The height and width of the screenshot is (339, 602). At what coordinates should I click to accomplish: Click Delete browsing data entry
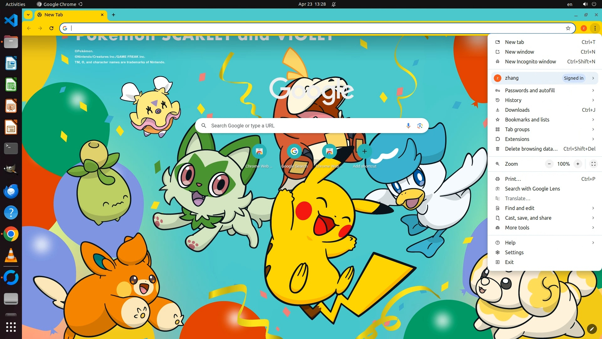pos(531,149)
